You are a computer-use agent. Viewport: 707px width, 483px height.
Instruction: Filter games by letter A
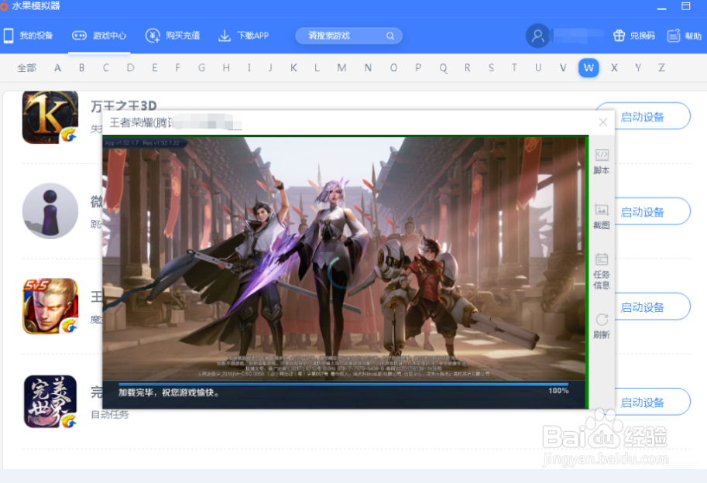pyautogui.click(x=57, y=68)
